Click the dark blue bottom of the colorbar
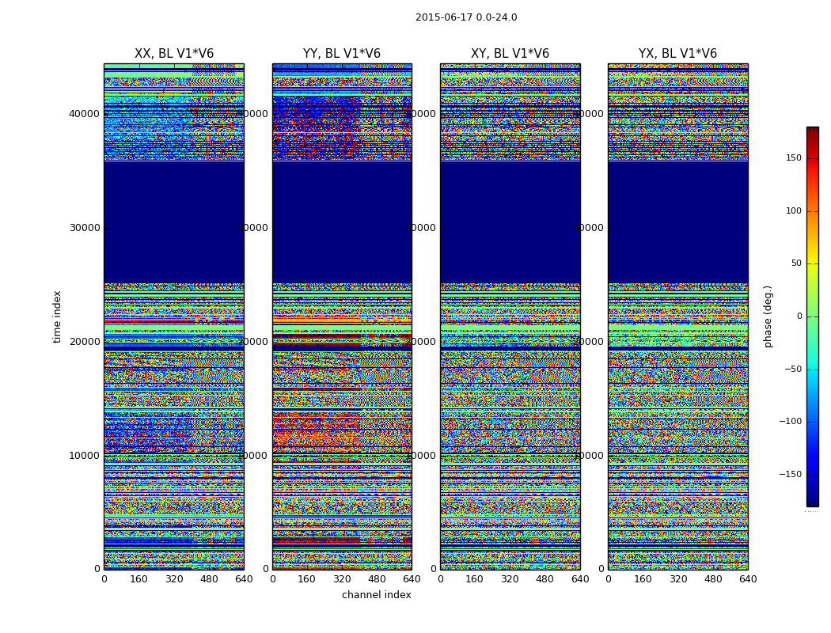 pos(812,502)
